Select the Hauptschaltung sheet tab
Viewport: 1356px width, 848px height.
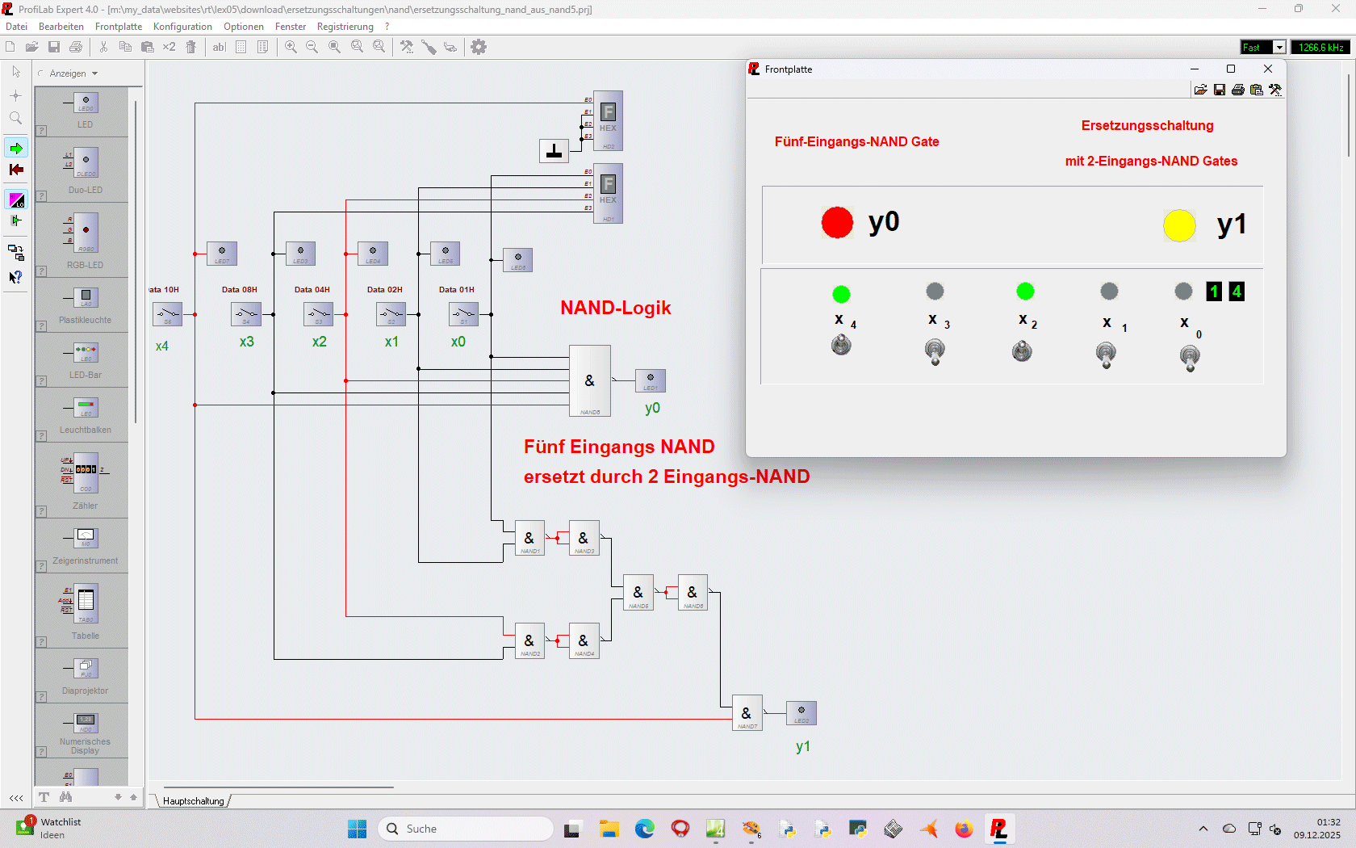(x=194, y=801)
